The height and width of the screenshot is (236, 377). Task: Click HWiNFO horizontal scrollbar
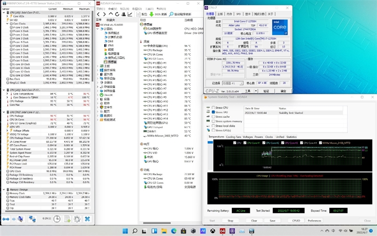point(40,212)
